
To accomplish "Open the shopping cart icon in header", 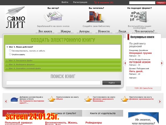I will click(95, 2).
